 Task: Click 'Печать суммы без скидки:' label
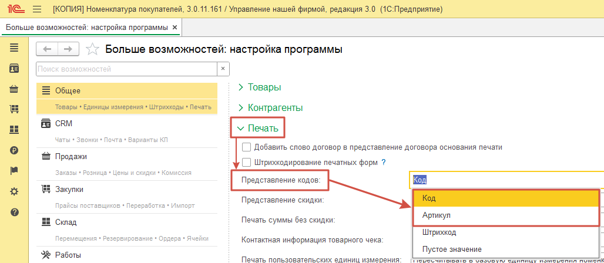coord(288,220)
